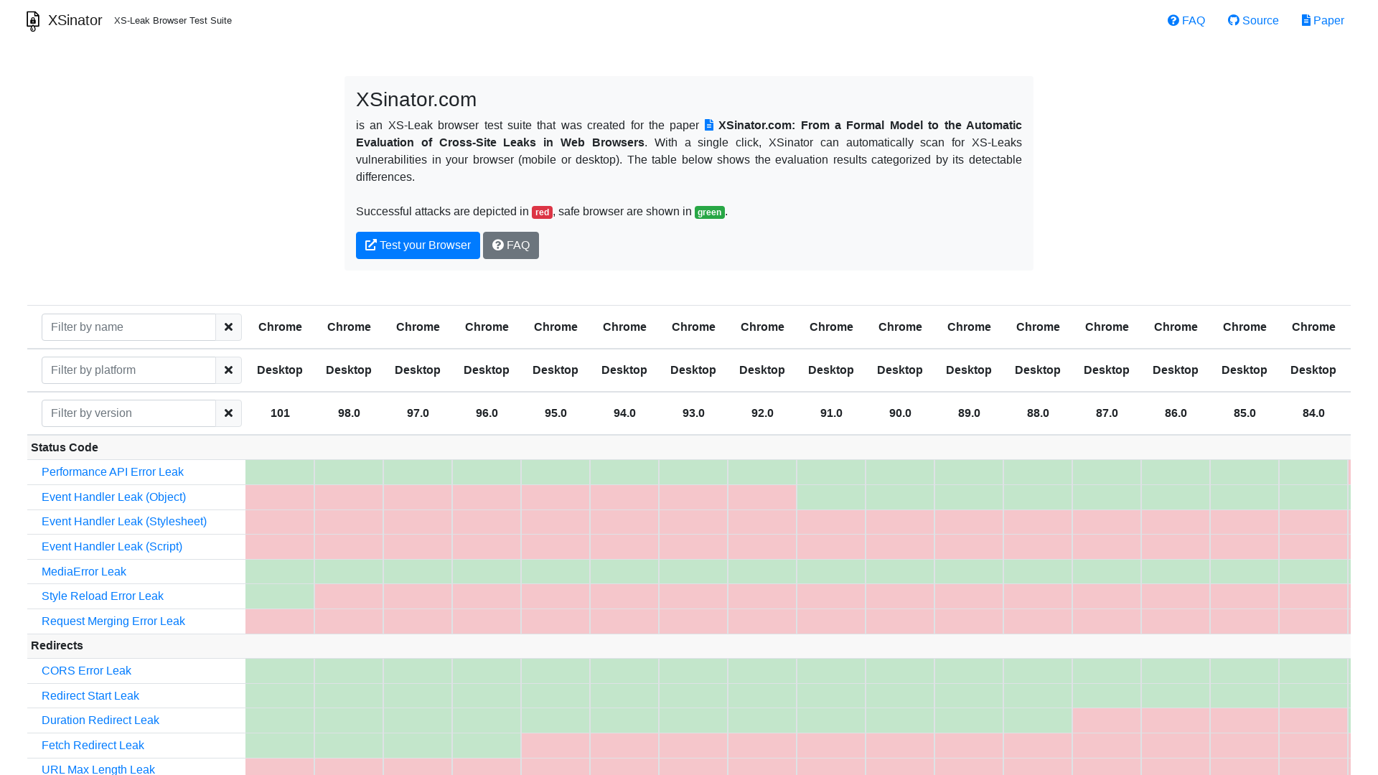Click the XSinator.com paper title link
The height and width of the screenshot is (775, 1378).
coord(689,133)
